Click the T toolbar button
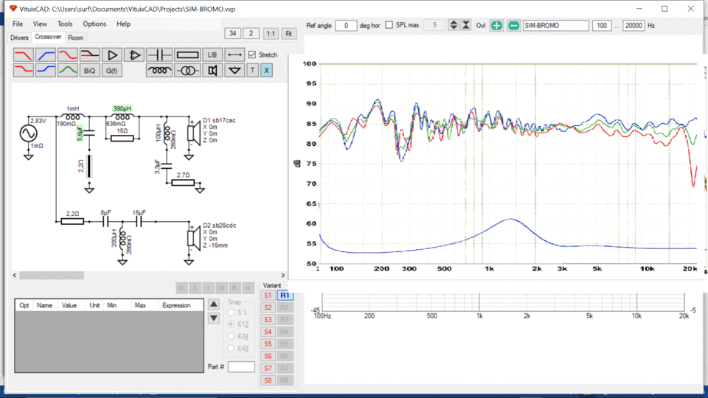The width and height of the screenshot is (708, 398). click(252, 71)
